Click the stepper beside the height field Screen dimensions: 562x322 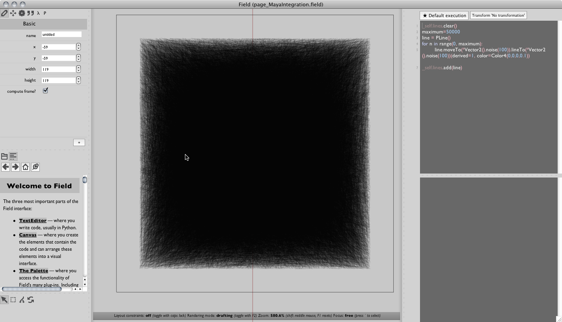pos(78,80)
